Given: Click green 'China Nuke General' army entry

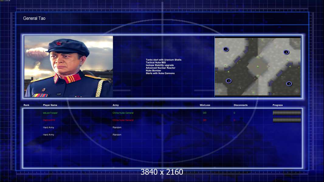Looking at the screenshot, I should (123, 113).
